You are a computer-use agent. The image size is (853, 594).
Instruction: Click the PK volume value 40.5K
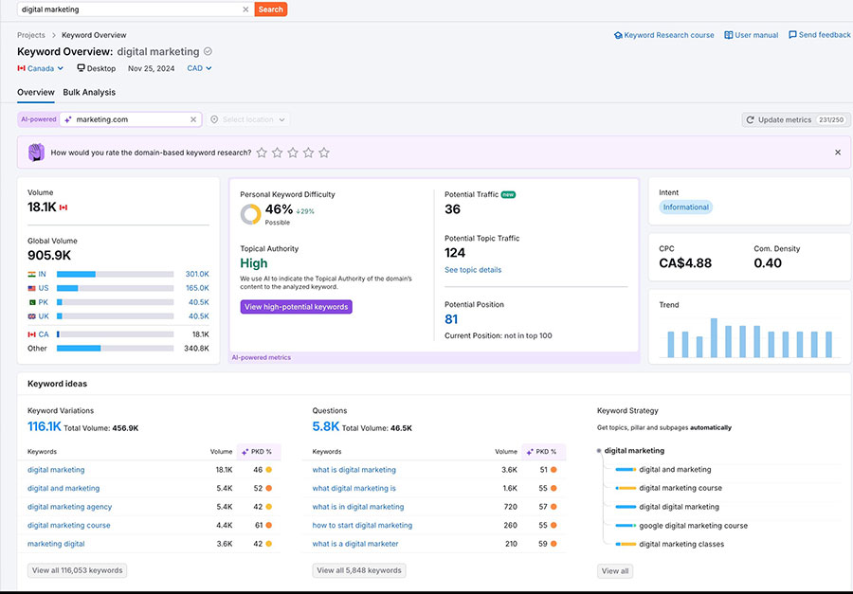pyautogui.click(x=199, y=302)
